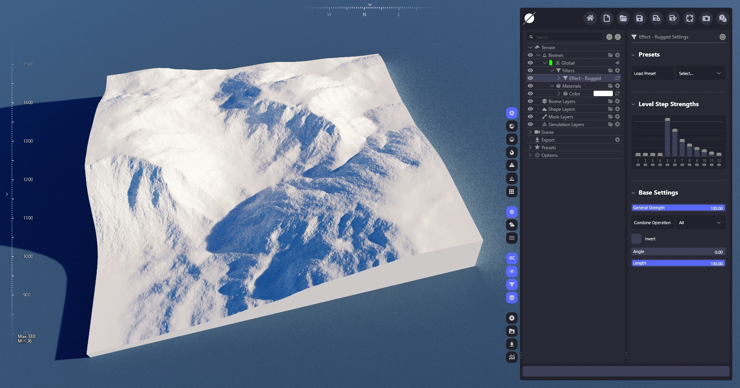Image resolution: width=740 pixels, height=388 pixels.
Task: Open the Load Preset Select dropdown
Action: click(x=700, y=73)
